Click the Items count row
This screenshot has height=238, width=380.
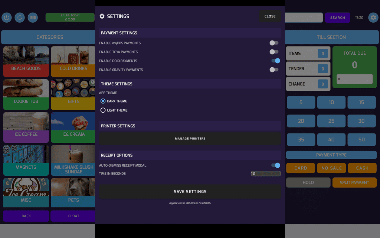308,54
